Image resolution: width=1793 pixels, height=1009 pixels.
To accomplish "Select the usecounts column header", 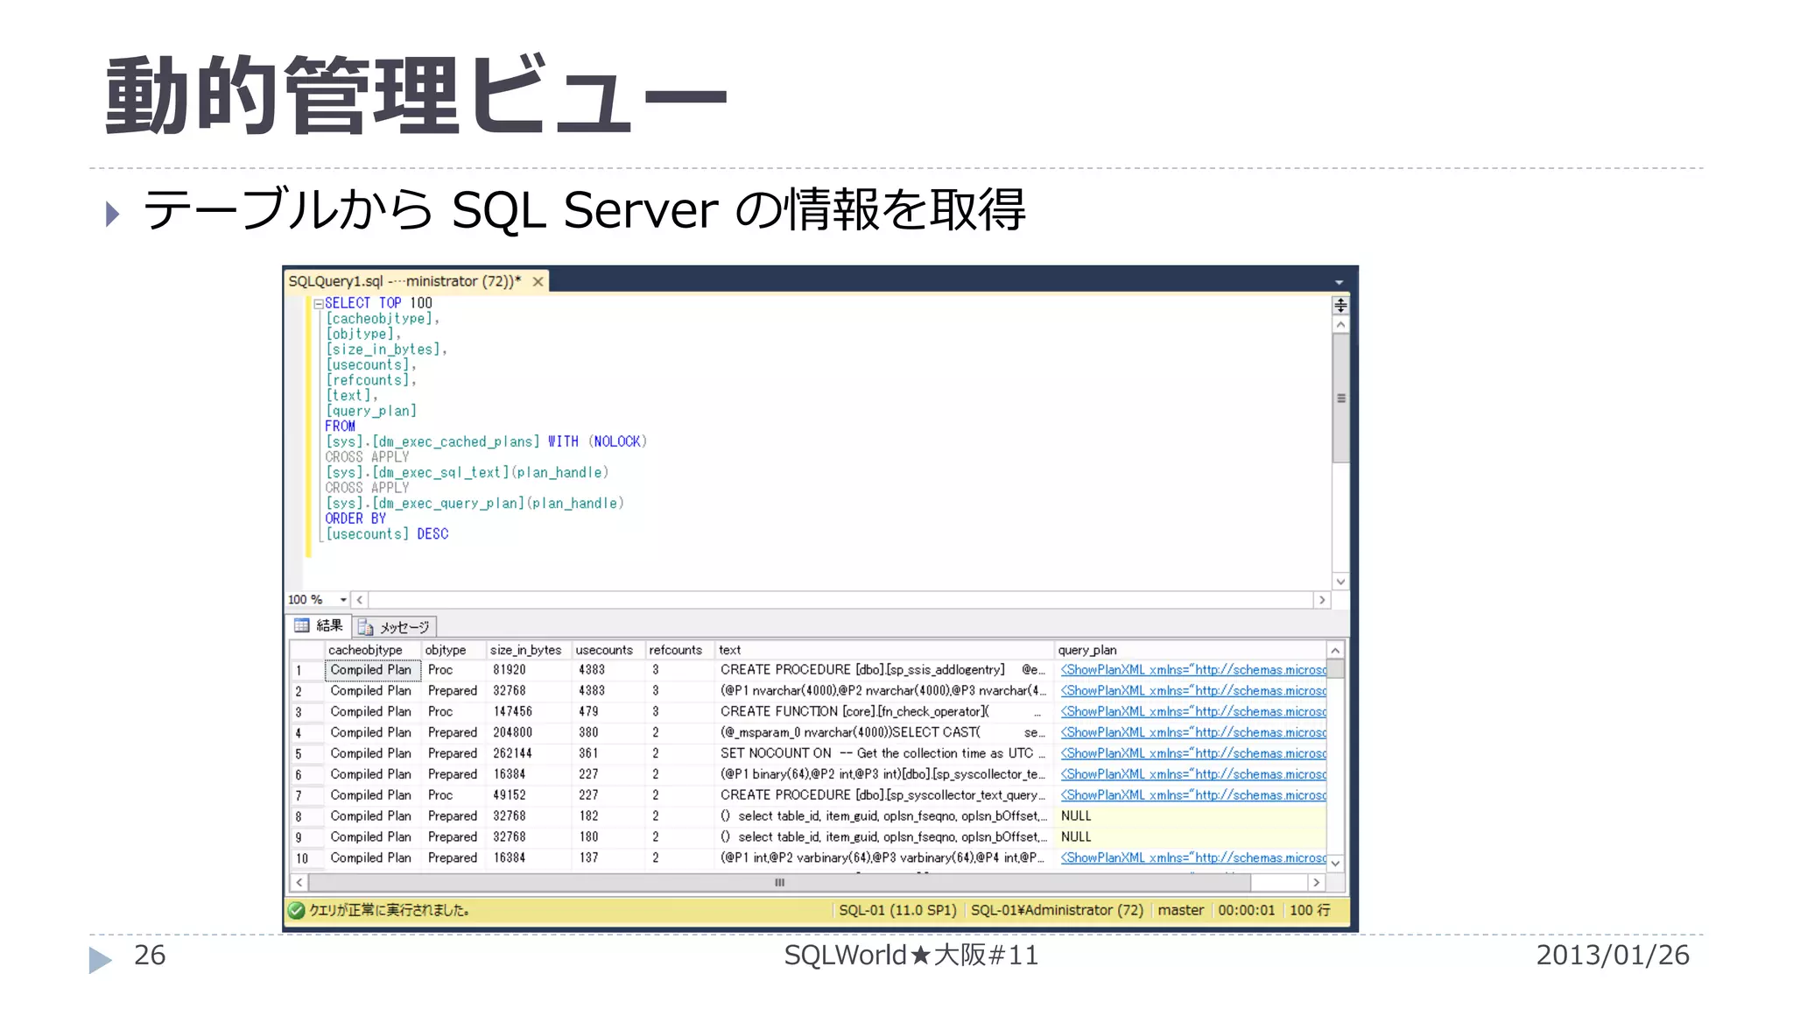I will pyautogui.click(x=608, y=650).
